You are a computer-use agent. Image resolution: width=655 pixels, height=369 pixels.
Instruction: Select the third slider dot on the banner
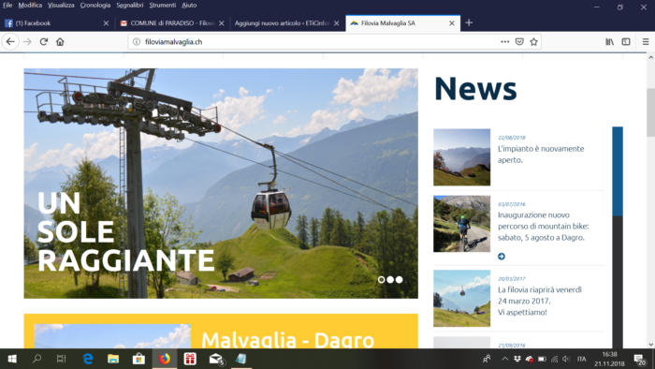point(400,280)
